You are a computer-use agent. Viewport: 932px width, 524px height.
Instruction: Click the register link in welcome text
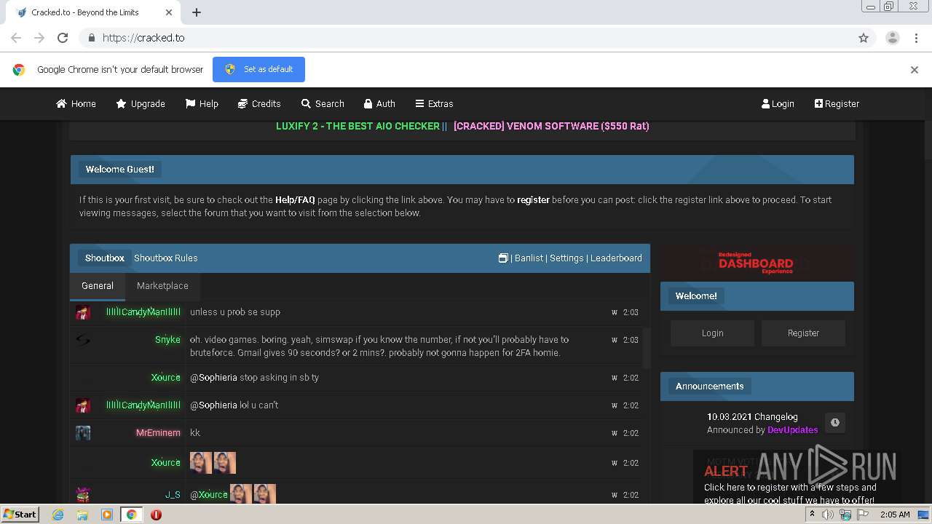coord(533,199)
